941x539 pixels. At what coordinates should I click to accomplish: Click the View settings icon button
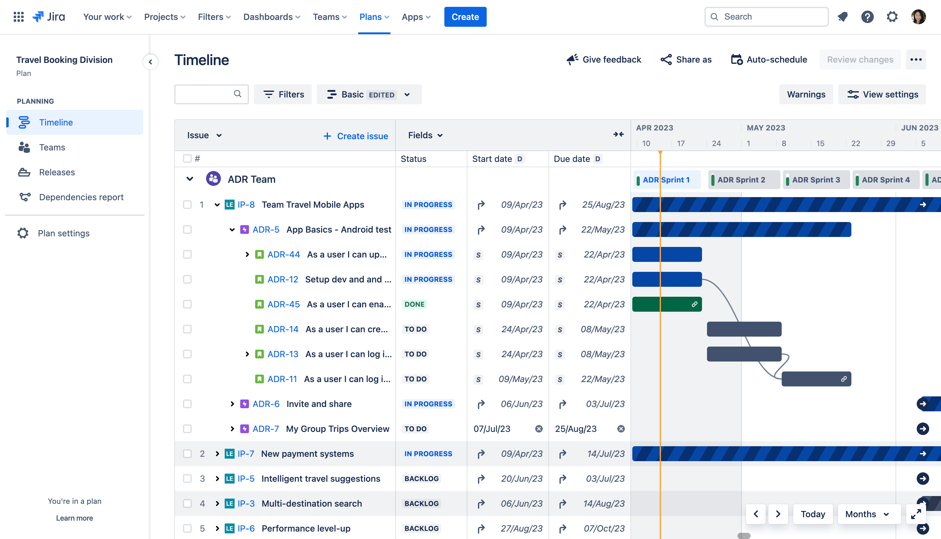click(852, 94)
